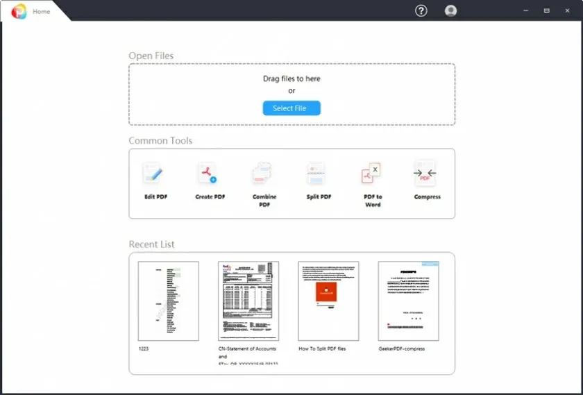Open the How To Split PDF files thumbnail
The height and width of the screenshot is (395, 583).
pyautogui.click(x=328, y=301)
